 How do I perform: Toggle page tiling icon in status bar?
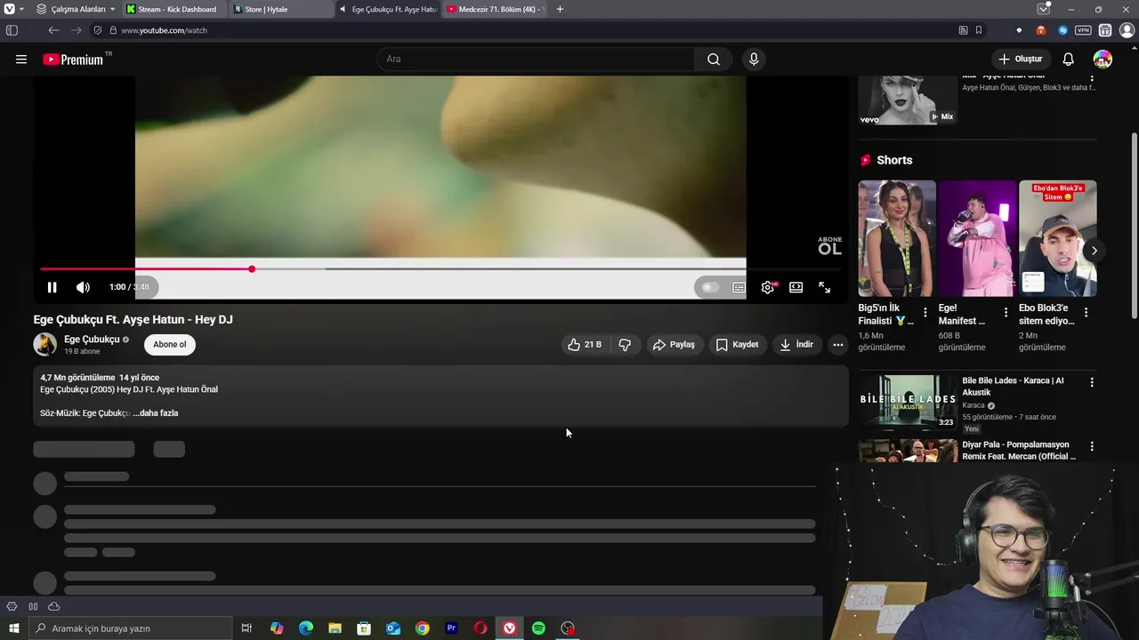(x=33, y=606)
